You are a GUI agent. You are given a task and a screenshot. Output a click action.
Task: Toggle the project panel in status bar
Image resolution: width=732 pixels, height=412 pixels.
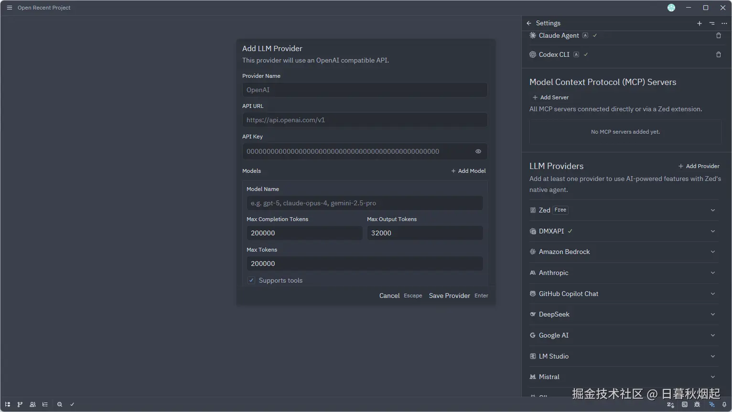8,404
